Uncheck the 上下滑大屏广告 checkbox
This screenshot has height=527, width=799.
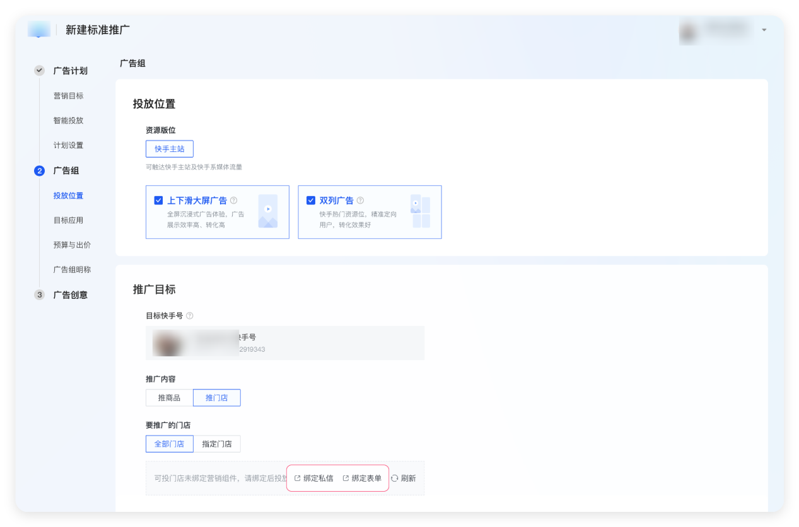(159, 200)
